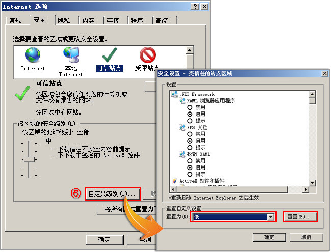Viewport: 331px width, 252px height.
Task: Click 确定 in the security settings dialog
Action: [269, 237]
